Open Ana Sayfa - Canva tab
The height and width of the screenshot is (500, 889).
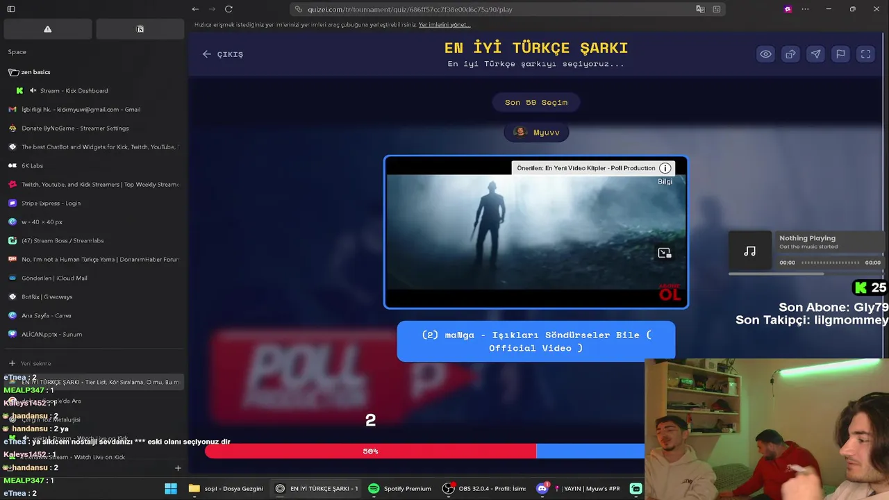(93, 316)
